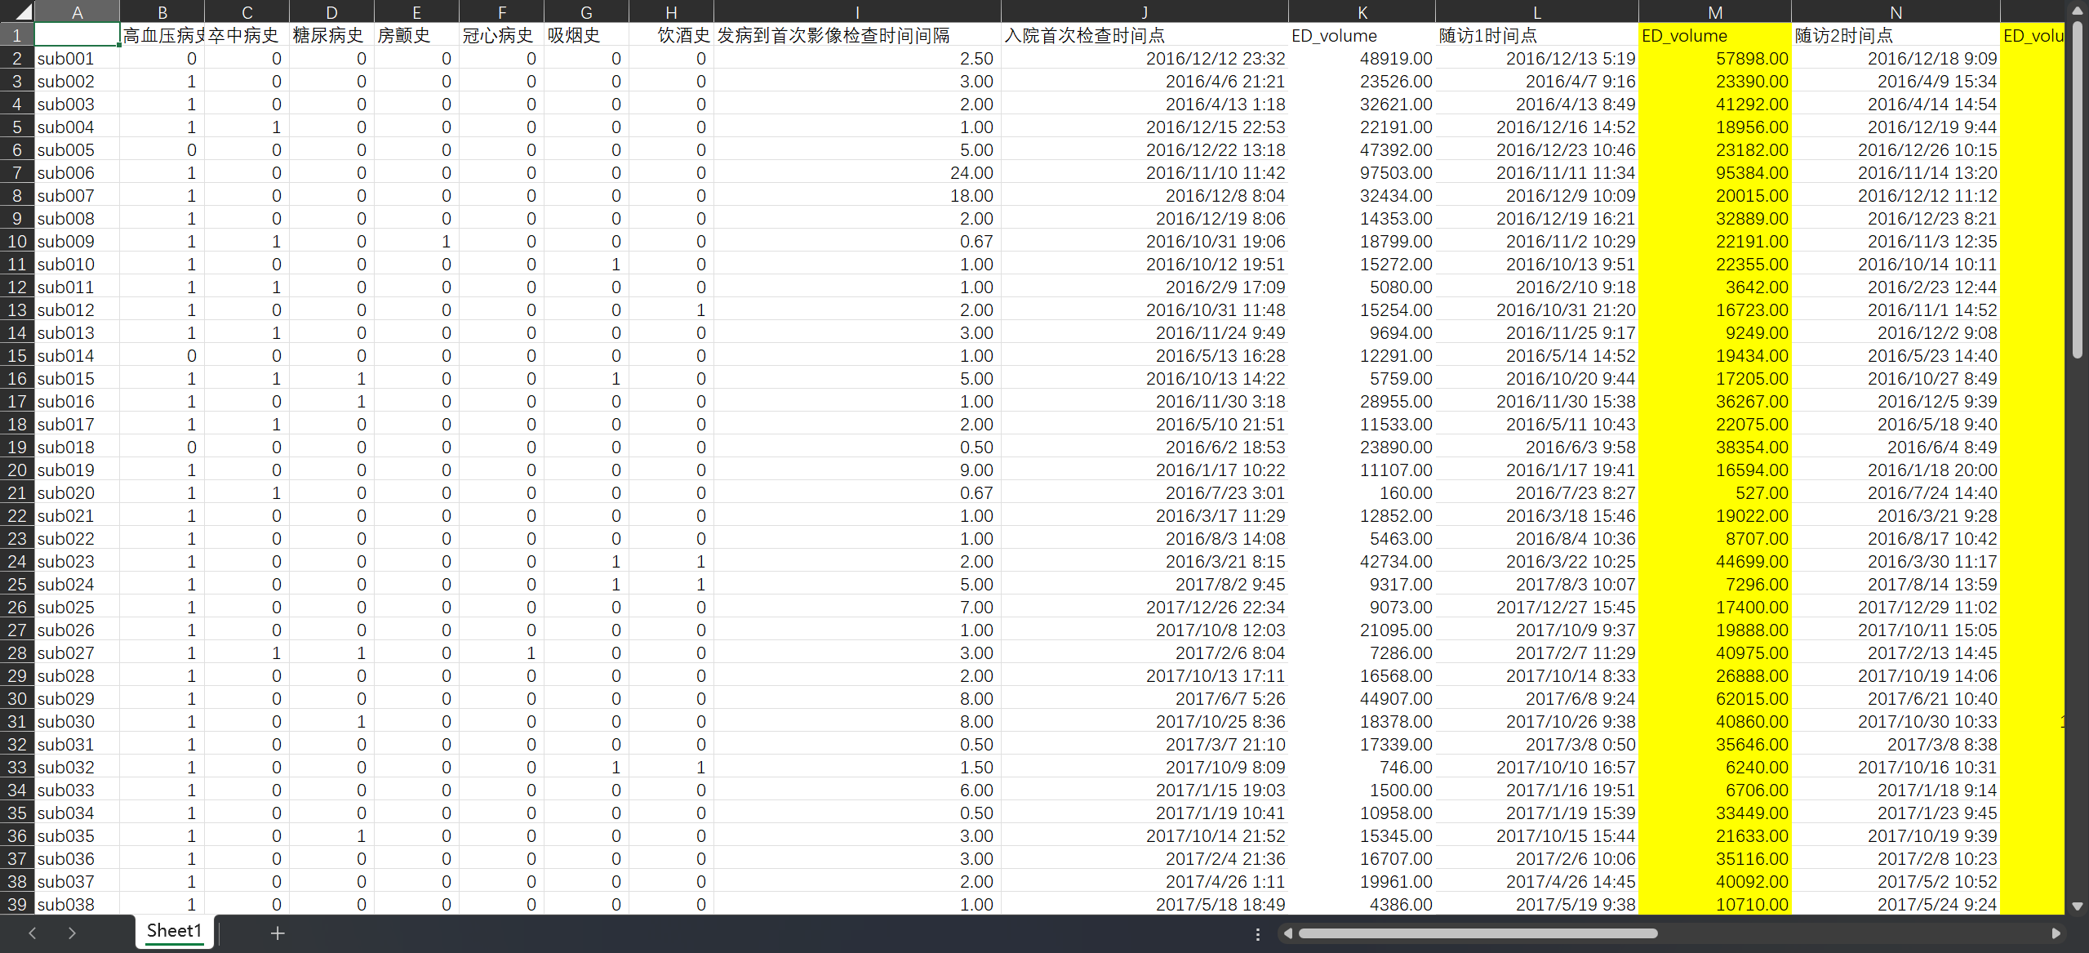Select date 2017/12/27 15:45

click(1536, 607)
